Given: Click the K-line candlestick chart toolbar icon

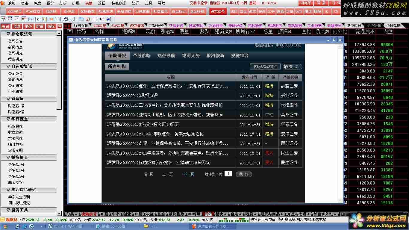Looking at the screenshot, I should [x=24, y=19].
